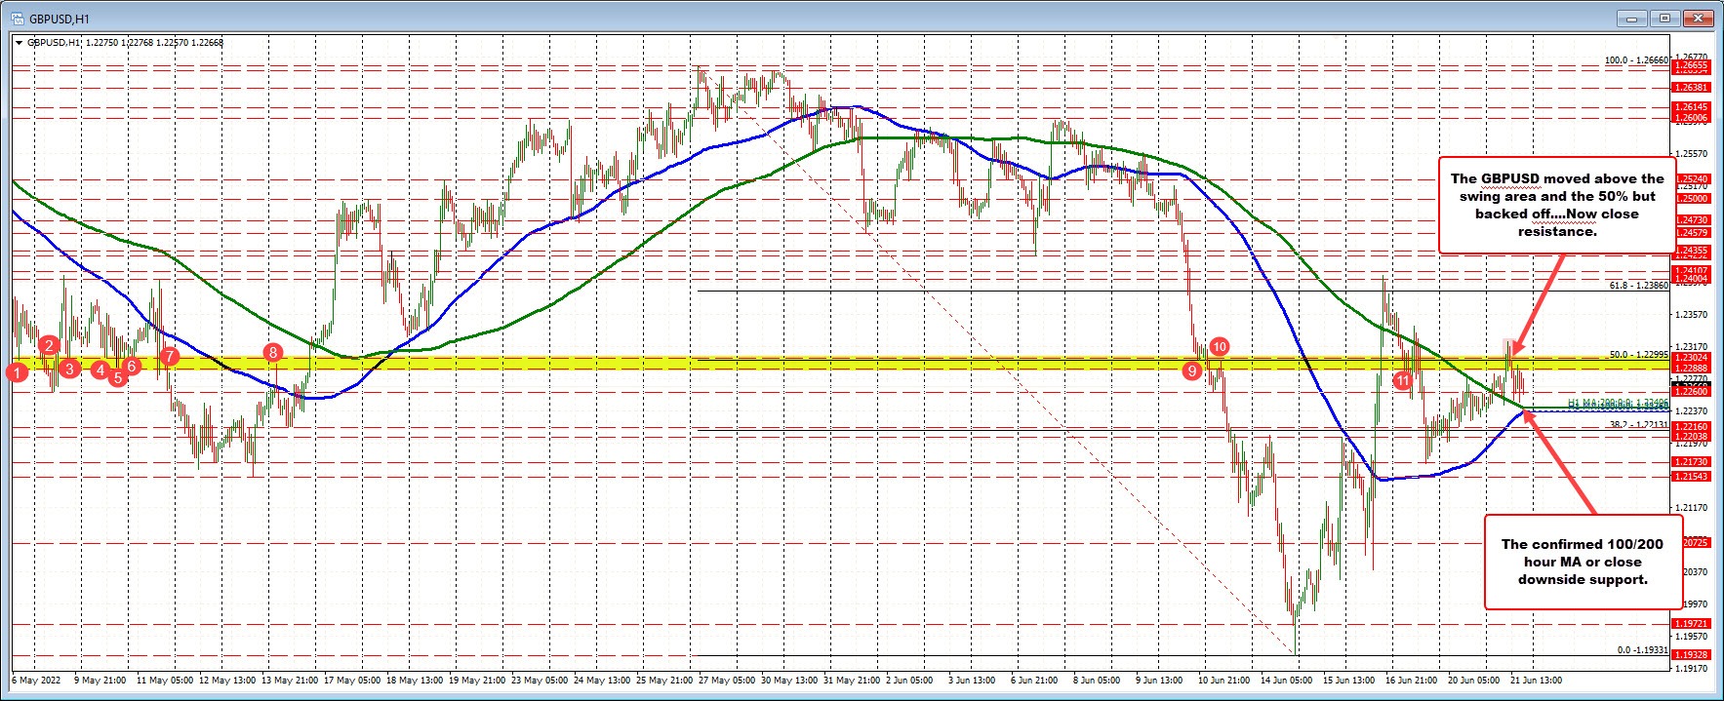Select the 'confirmed 100/200 hour MA' annotation box
This screenshot has height=701, width=1724.
point(1583,562)
